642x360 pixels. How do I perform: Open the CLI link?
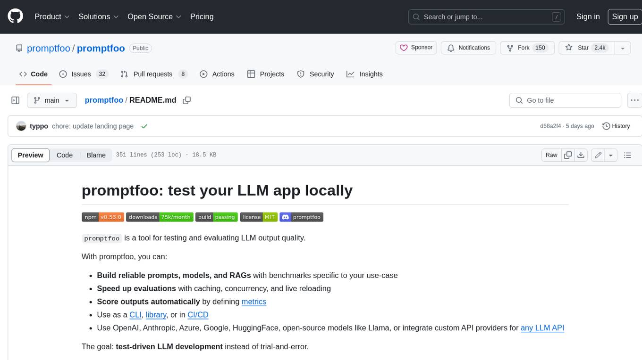coord(135,315)
